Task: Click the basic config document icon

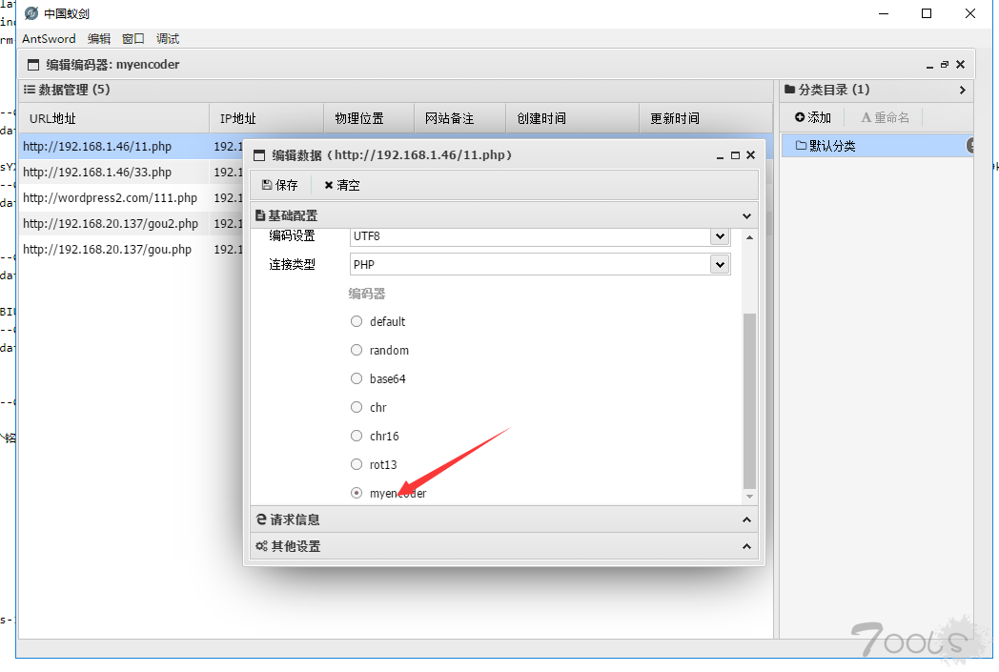Action: [260, 215]
